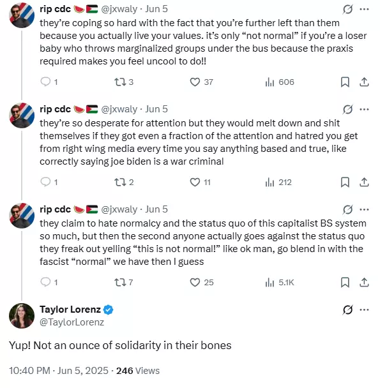Open the 10:40 PM Jun 5, 2025 timestamp
The width and height of the screenshot is (380, 388).
[59, 371]
